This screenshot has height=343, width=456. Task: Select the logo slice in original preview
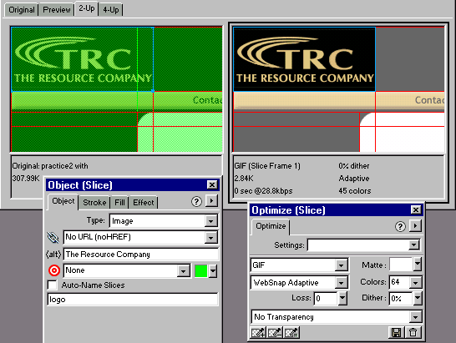coord(83,59)
